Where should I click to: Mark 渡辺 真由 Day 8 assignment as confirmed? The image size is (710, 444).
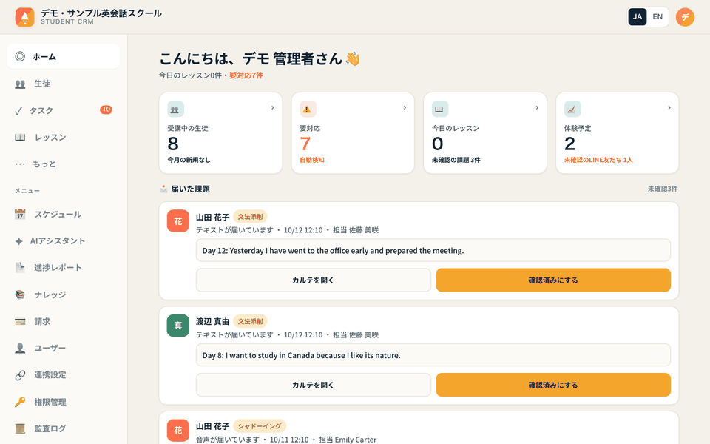click(553, 385)
